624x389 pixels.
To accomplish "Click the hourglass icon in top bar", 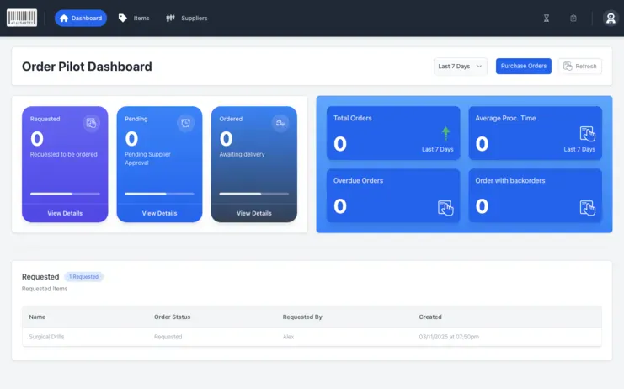I will (x=546, y=18).
